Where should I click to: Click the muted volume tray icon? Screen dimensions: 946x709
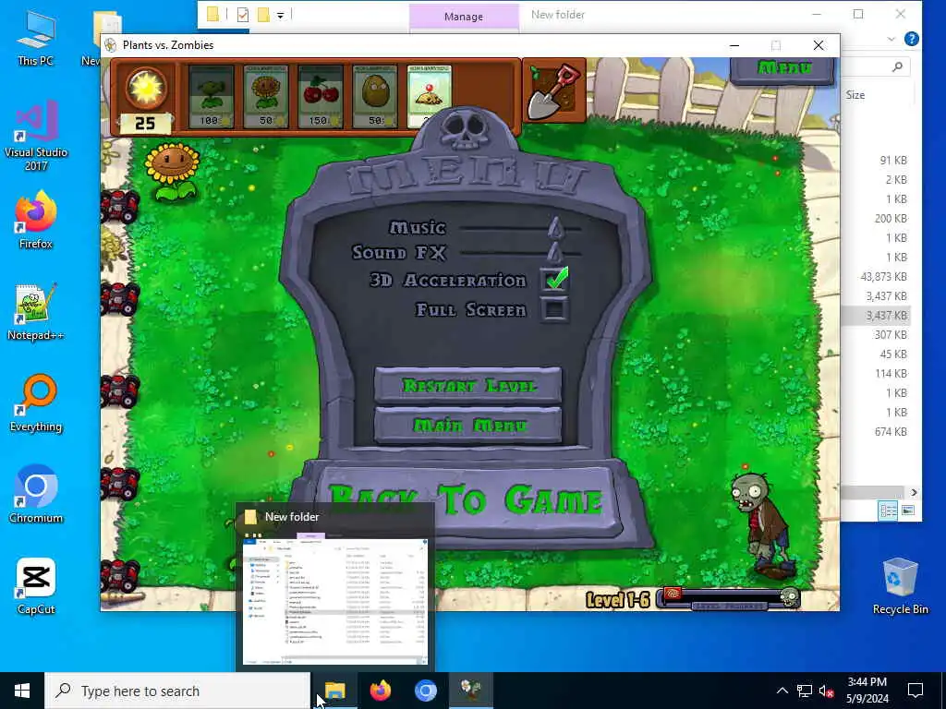826,691
